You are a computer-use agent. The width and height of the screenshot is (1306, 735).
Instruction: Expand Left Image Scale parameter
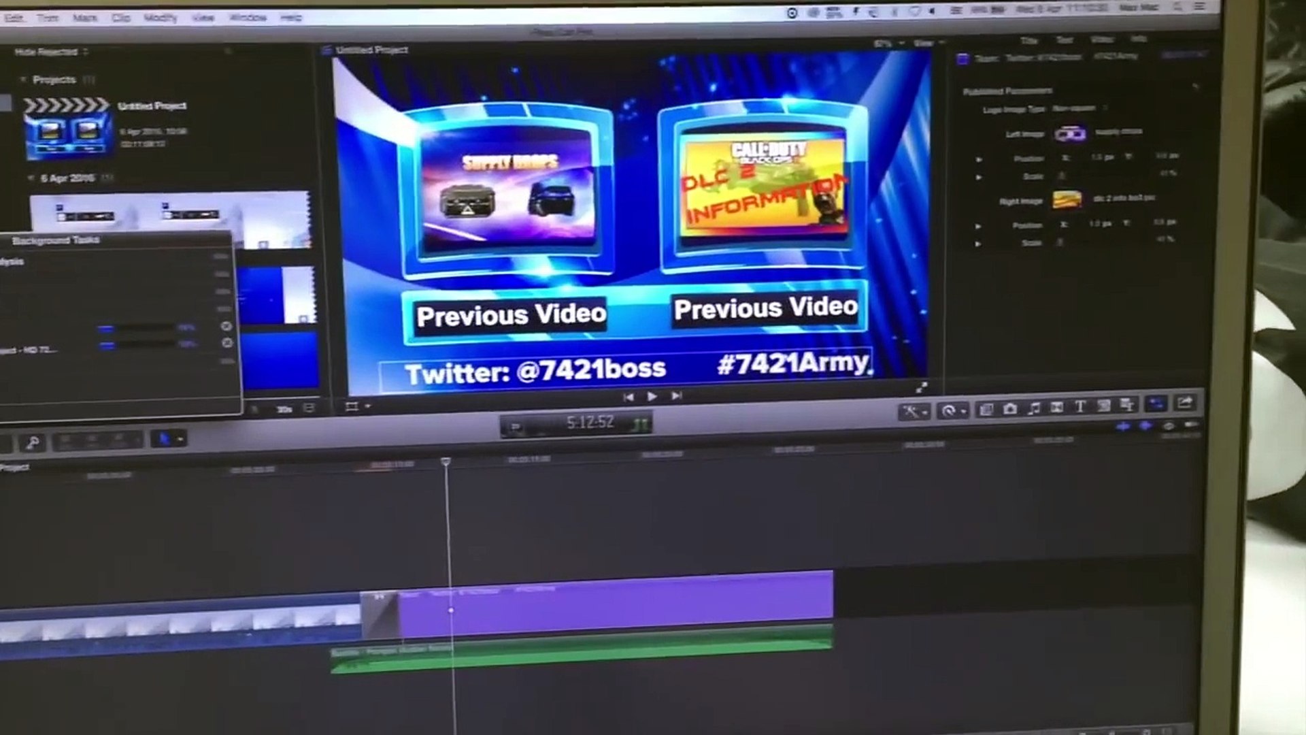click(x=979, y=177)
